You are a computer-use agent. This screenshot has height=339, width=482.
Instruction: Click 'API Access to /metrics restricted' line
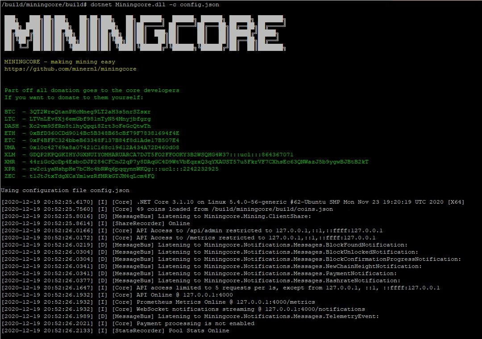tap(188, 238)
